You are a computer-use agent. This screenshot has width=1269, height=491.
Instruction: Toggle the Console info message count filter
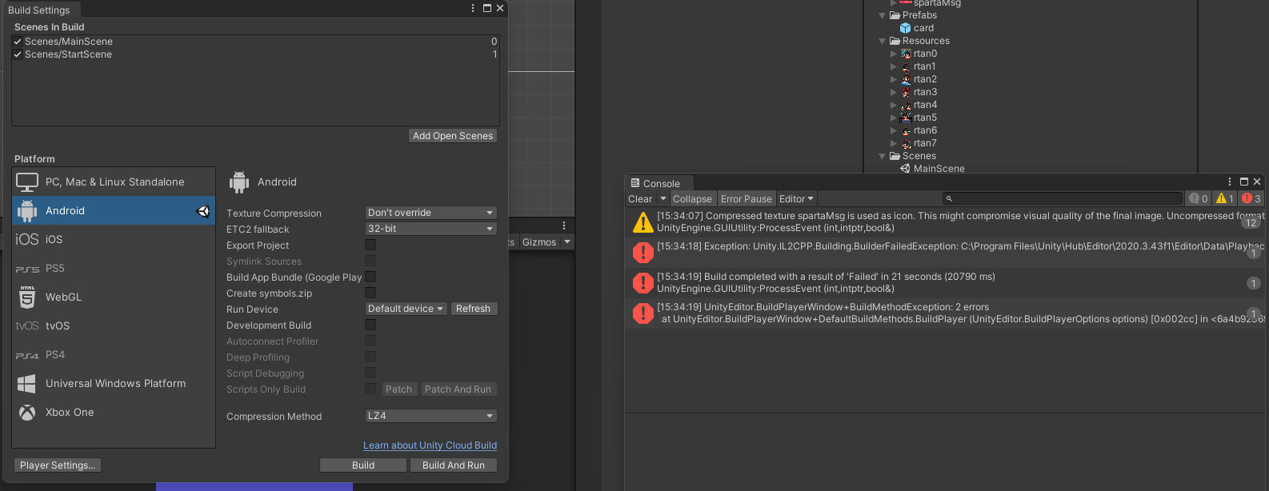pos(1199,198)
